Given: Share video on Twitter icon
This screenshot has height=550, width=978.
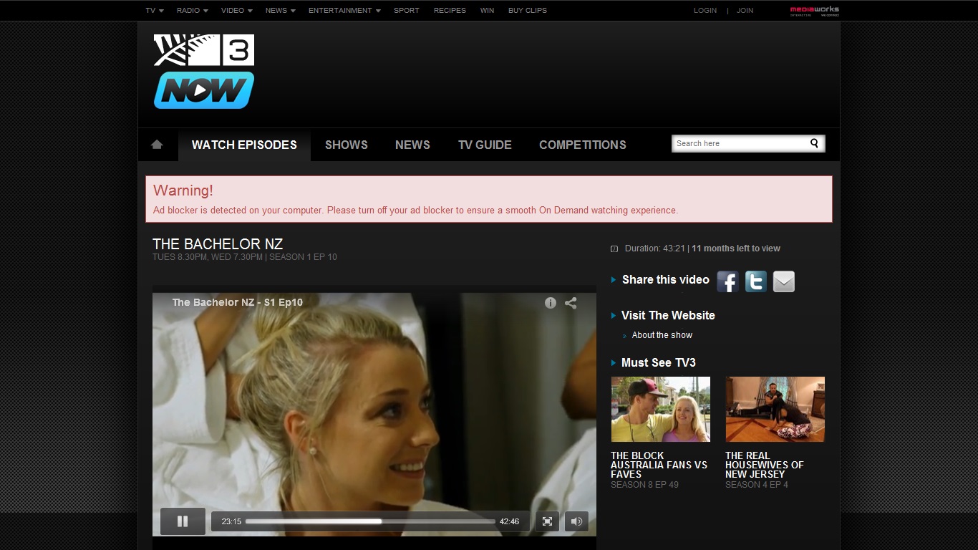Looking at the screenshot, I should [756, 281].
